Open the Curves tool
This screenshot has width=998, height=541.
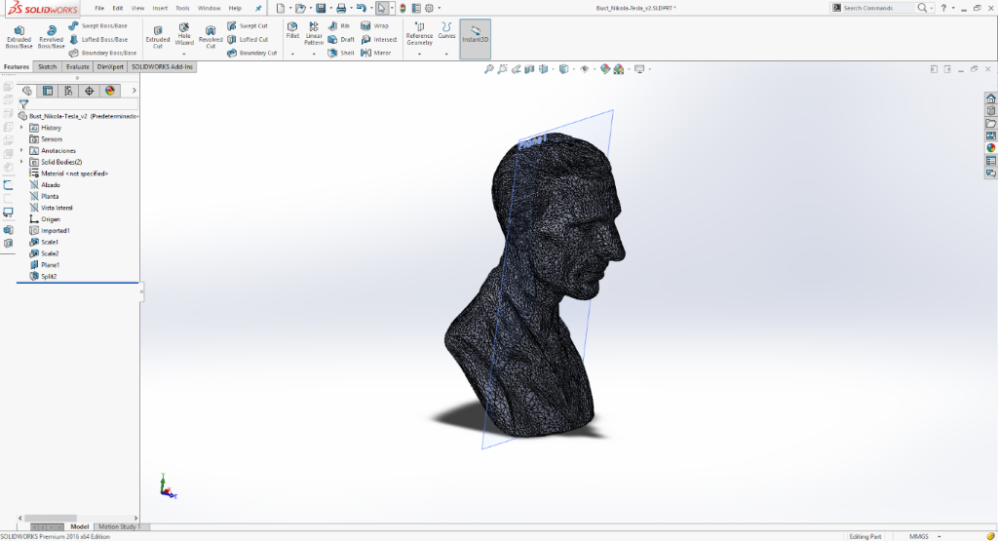[x=446, y=30]
